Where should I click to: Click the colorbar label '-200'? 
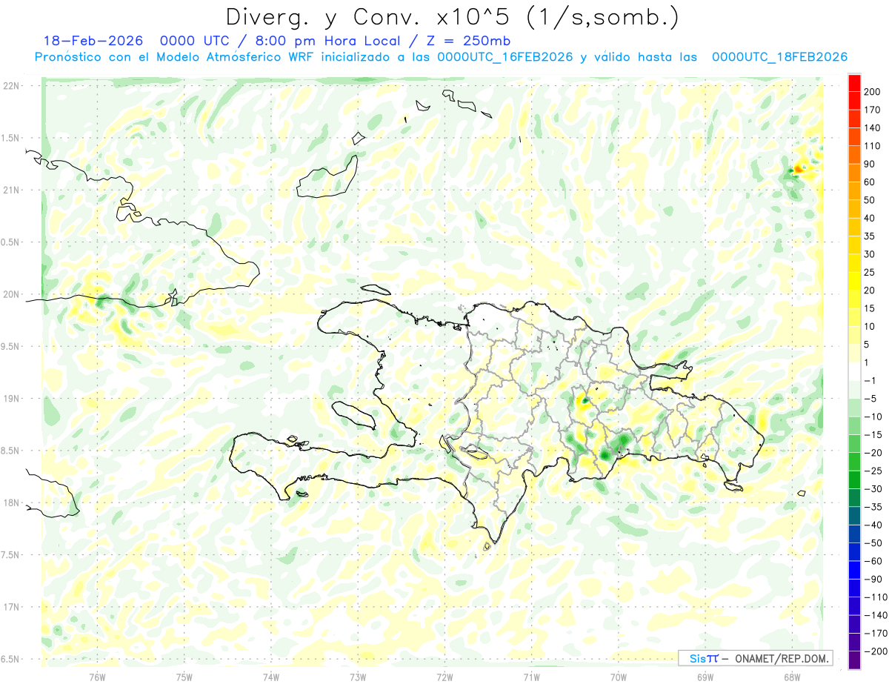[x=874, y=651]
